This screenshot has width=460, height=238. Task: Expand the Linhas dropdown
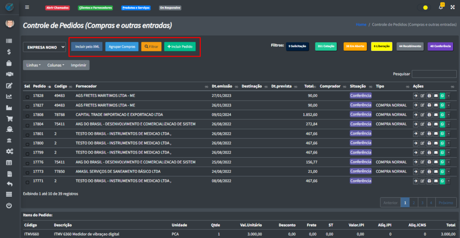34,65
